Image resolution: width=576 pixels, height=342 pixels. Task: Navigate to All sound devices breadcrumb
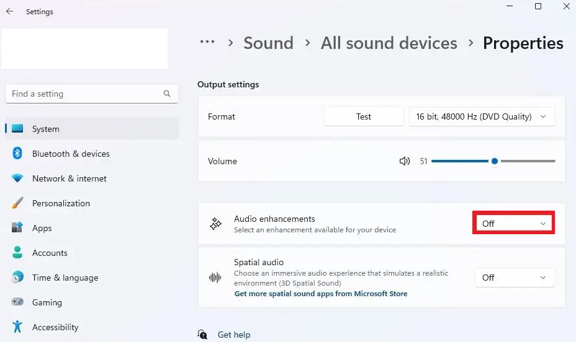coord(389,43)
